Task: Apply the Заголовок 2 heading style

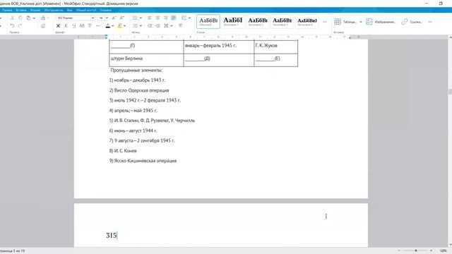Action: coord(258,22)
